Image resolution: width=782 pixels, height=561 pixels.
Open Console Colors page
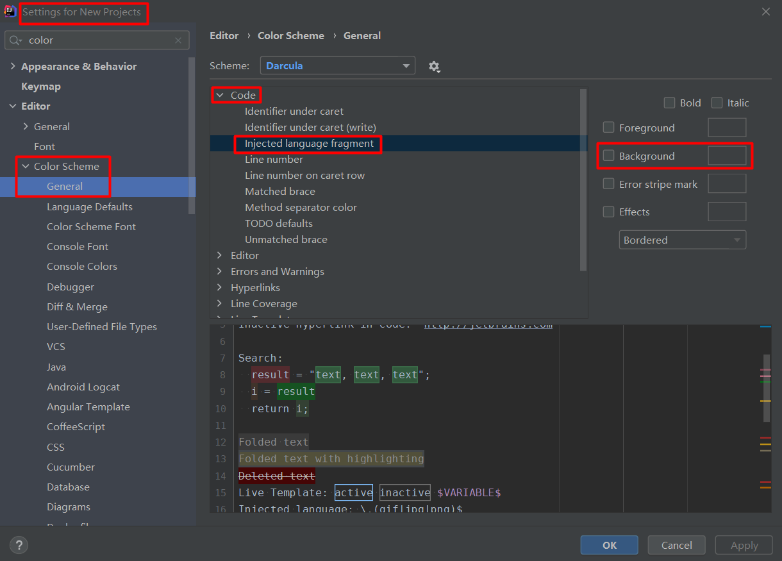coord(82,266)
